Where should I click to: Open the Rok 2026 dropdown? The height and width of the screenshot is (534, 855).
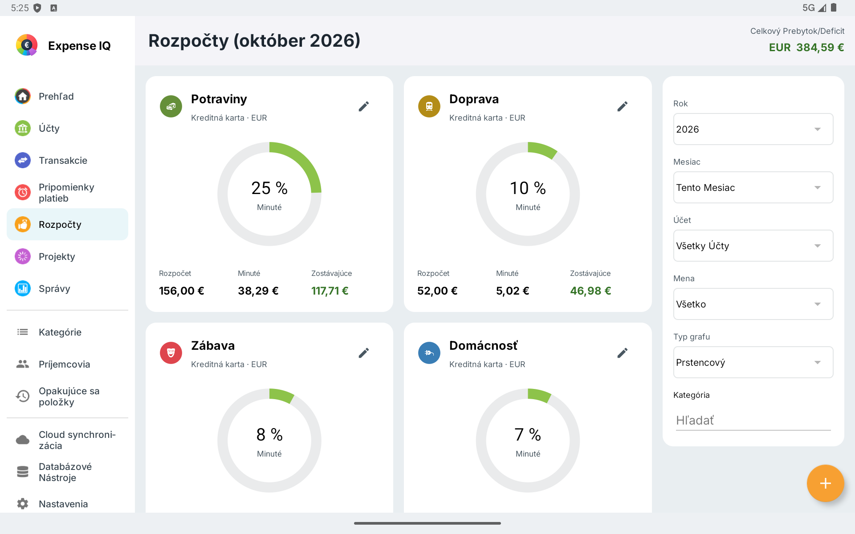tap(753, 129)
